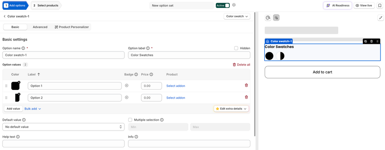
Task: Collapse the preview panel with arrows icon
Action: tap(380, 18)
